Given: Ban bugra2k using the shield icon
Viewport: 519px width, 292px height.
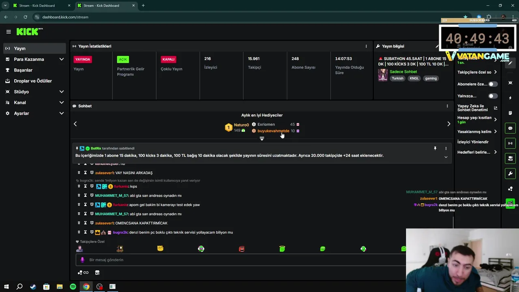Looking at the screenshot, I should coord(92,232).
